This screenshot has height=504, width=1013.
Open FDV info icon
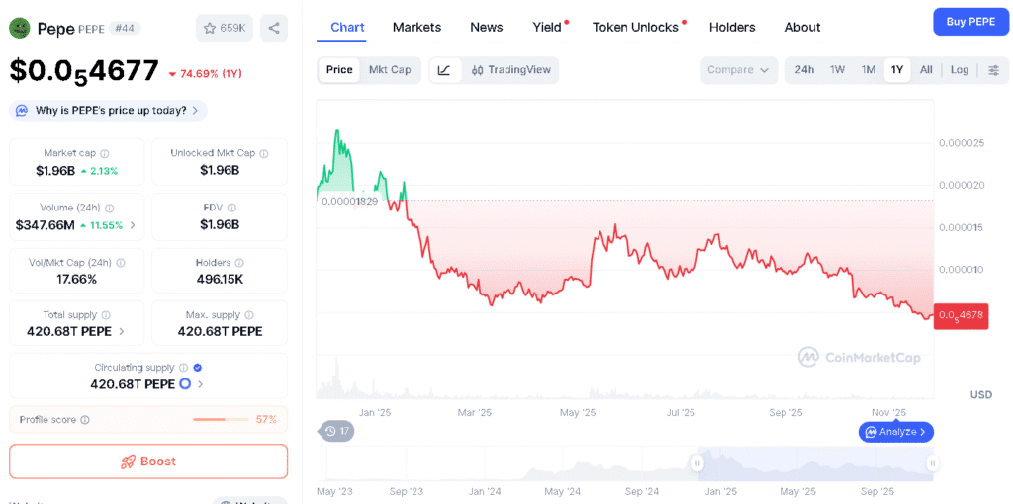231,208
